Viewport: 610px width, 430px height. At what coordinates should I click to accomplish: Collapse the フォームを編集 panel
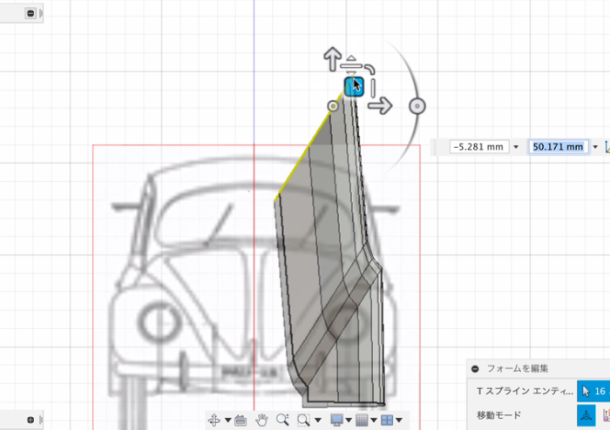(475, 368)
